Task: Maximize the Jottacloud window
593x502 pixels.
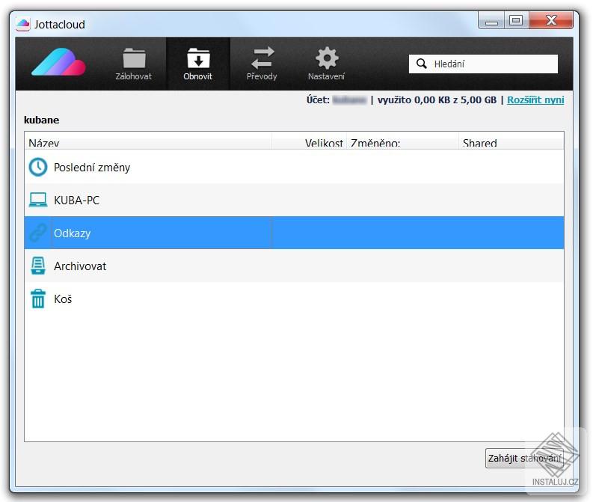Action: coord(516,21)
